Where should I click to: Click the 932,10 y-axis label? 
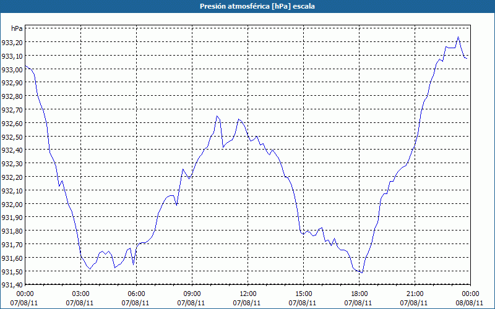point(12,191)
